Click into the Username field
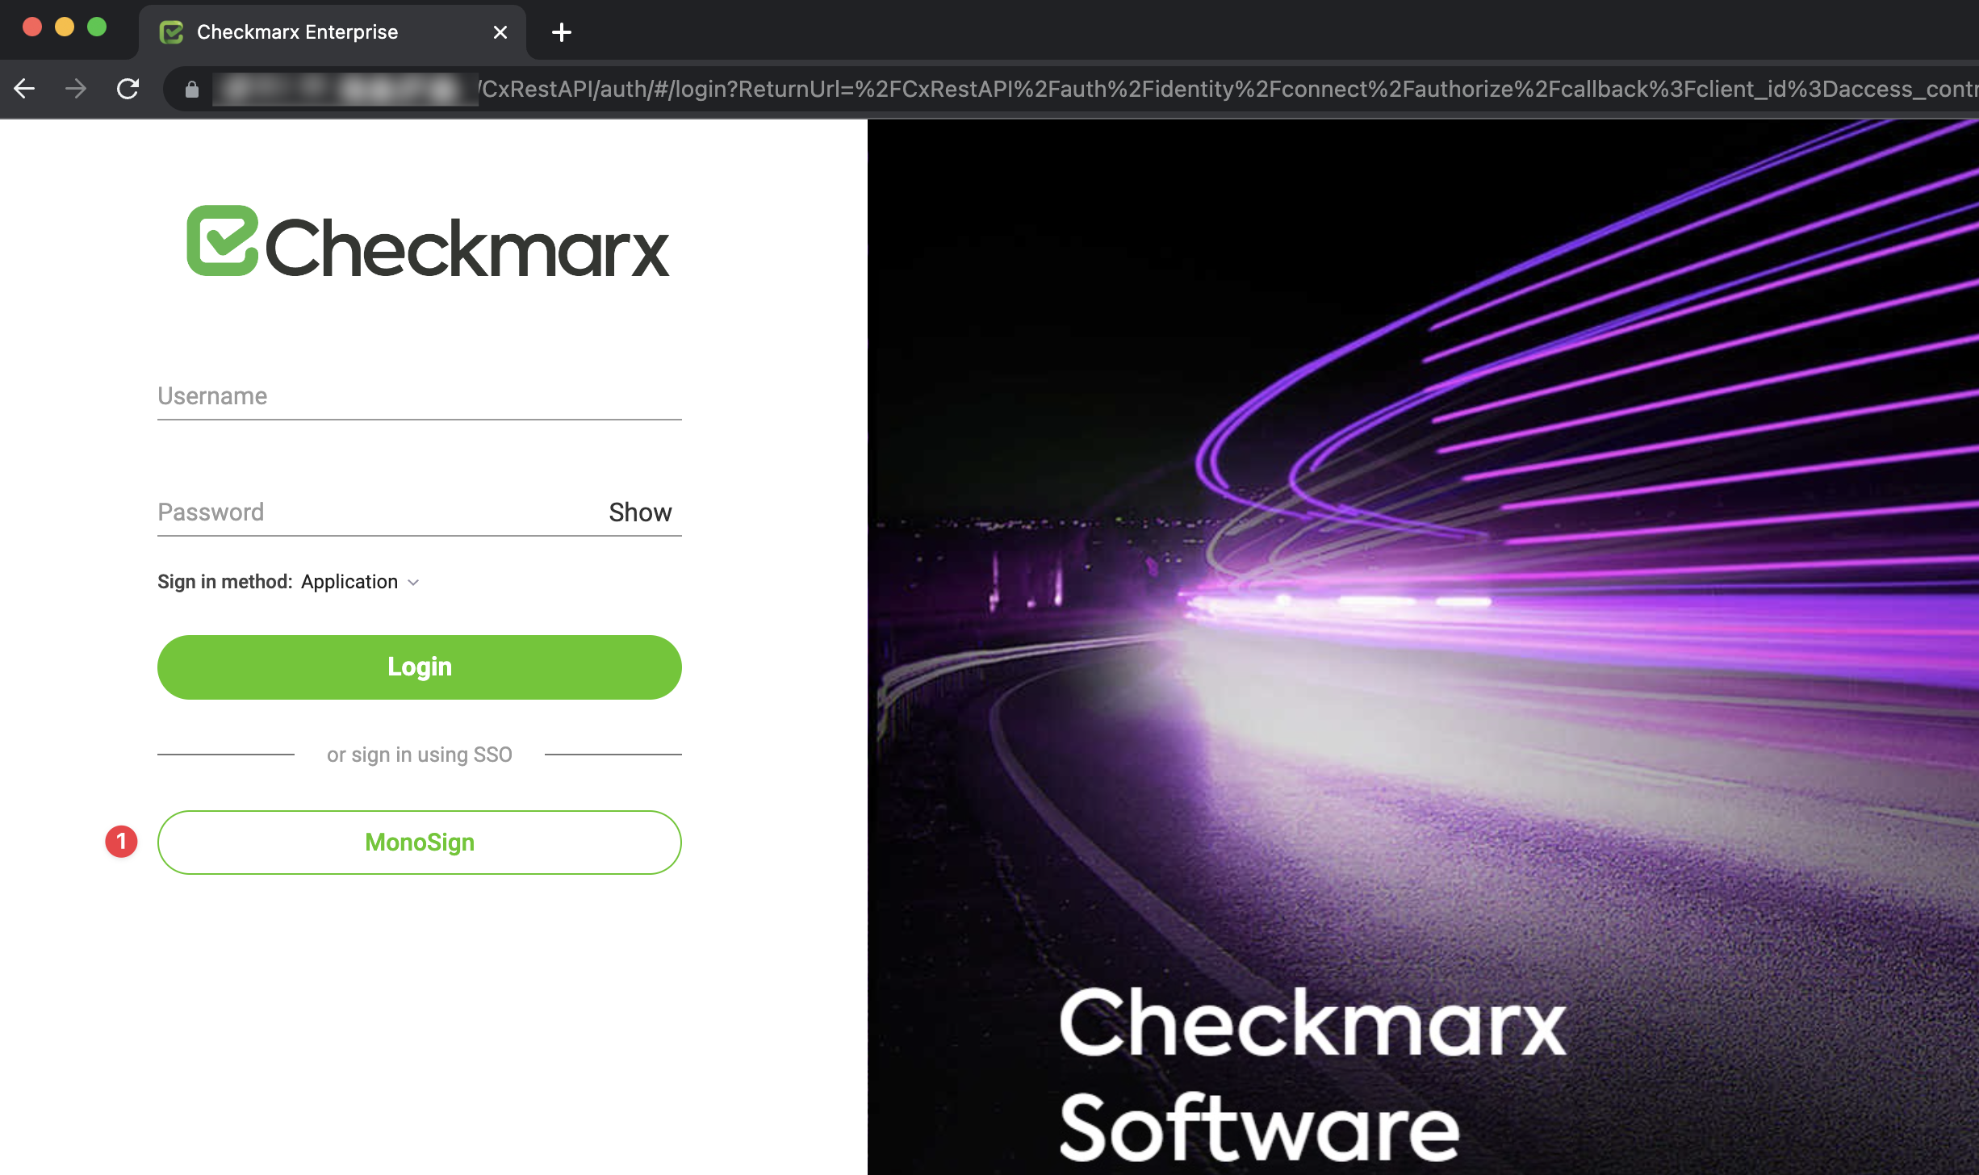This screenshot has height=1175, width=1979. tap(419, 396)
